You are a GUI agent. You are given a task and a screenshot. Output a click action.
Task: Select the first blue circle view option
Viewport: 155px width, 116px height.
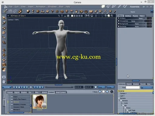[x=100, y=92]
